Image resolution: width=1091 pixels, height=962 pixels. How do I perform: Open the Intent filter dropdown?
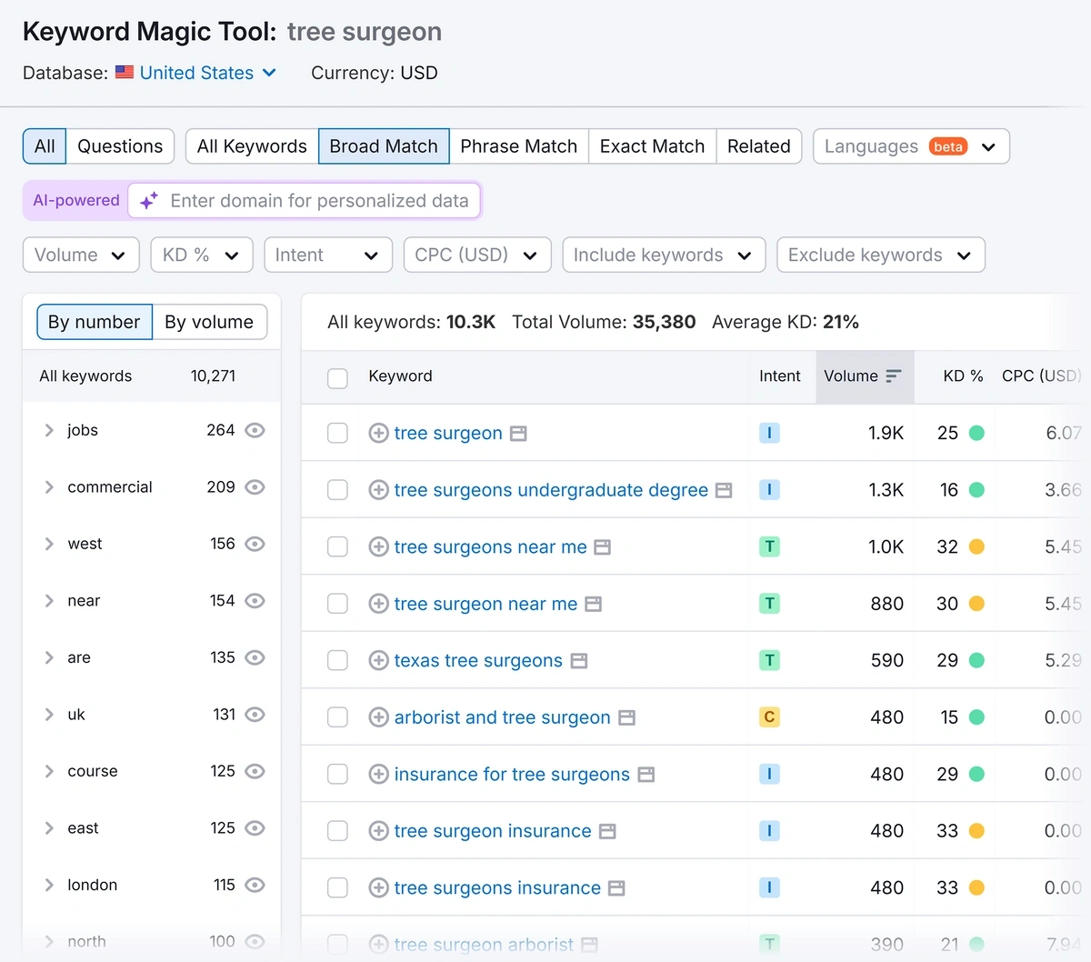328,256
